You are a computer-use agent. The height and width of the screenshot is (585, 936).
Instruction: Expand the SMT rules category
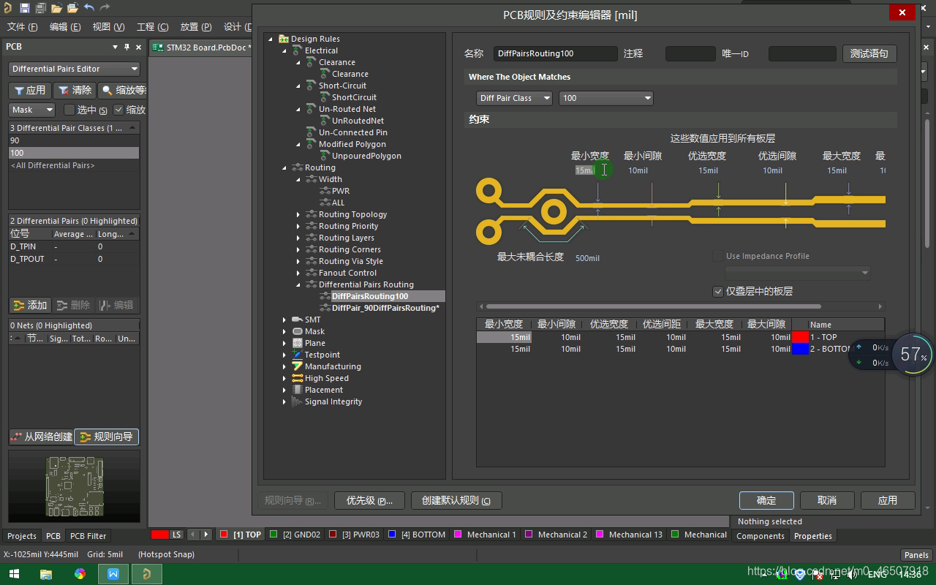(x=284, y=320)
